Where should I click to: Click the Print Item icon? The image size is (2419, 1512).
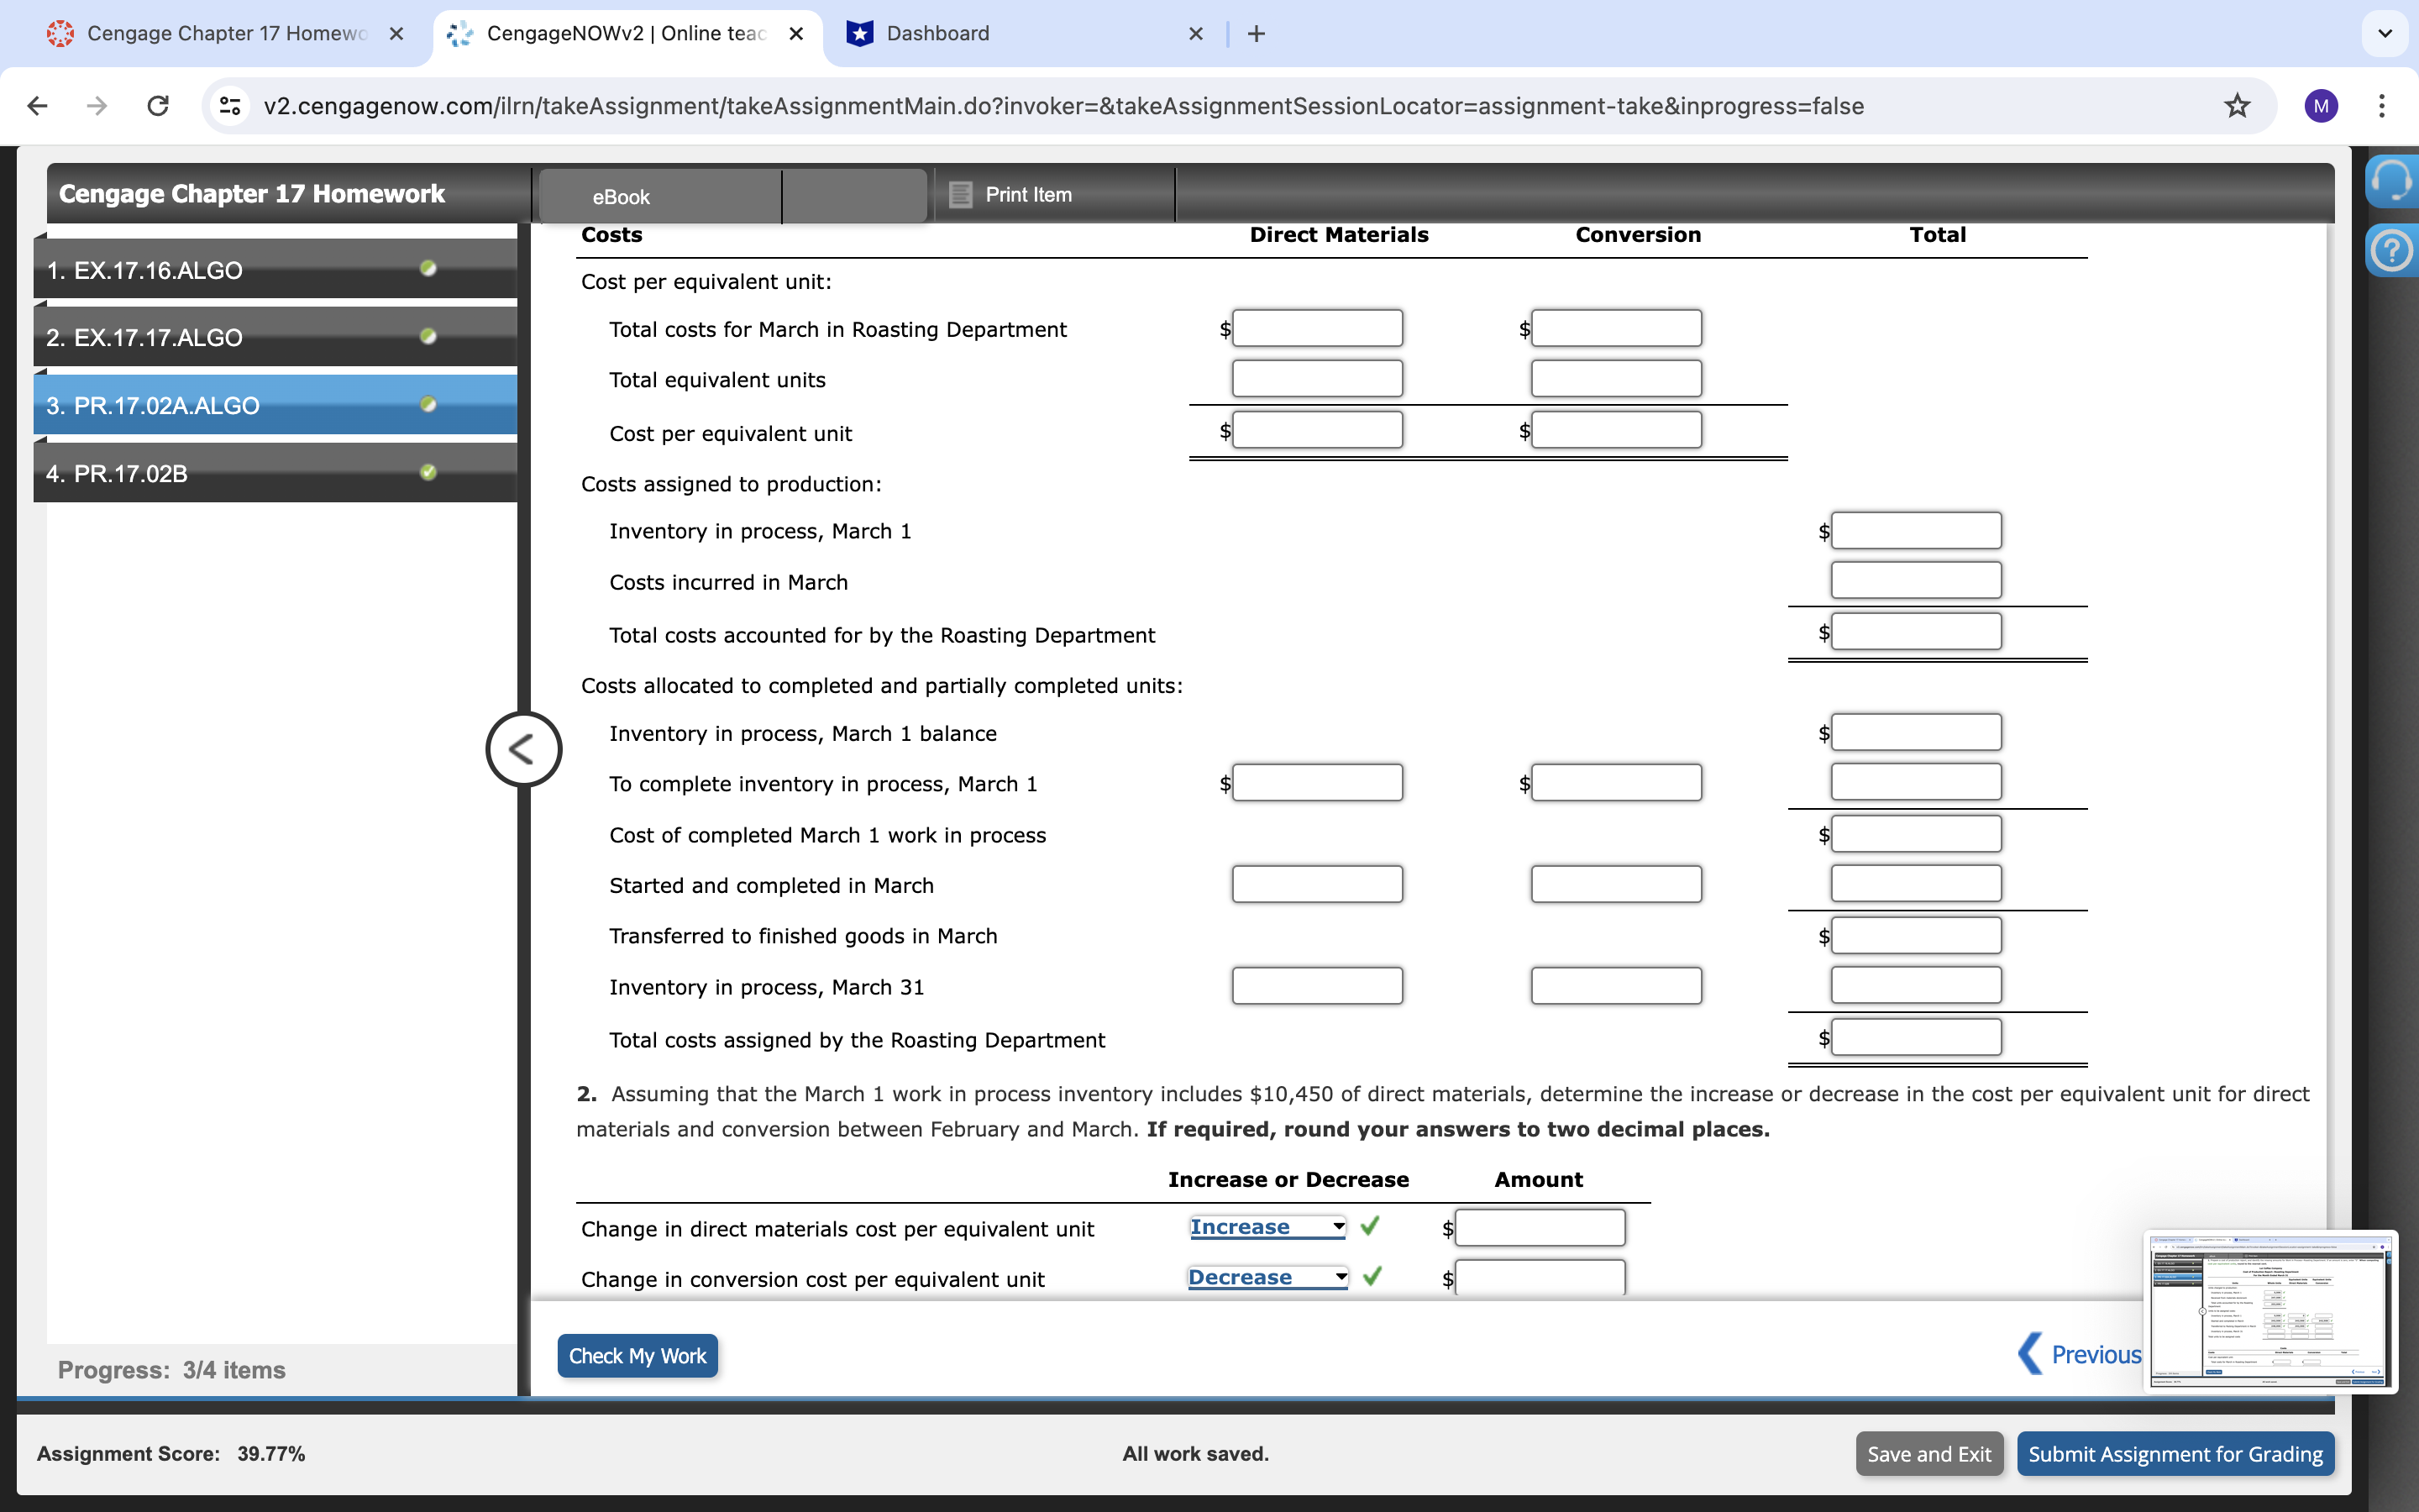pyautogui.click(x=961, y=195)
